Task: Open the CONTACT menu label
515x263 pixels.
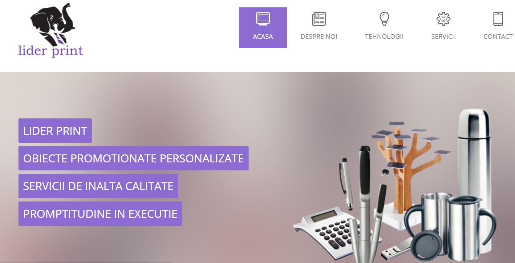Action: click(x=498, y=37)
